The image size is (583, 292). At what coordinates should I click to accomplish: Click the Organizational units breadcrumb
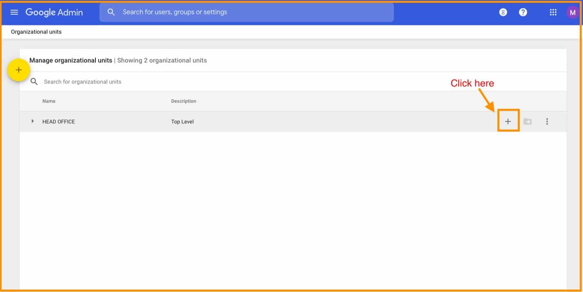tap(36, 32)
